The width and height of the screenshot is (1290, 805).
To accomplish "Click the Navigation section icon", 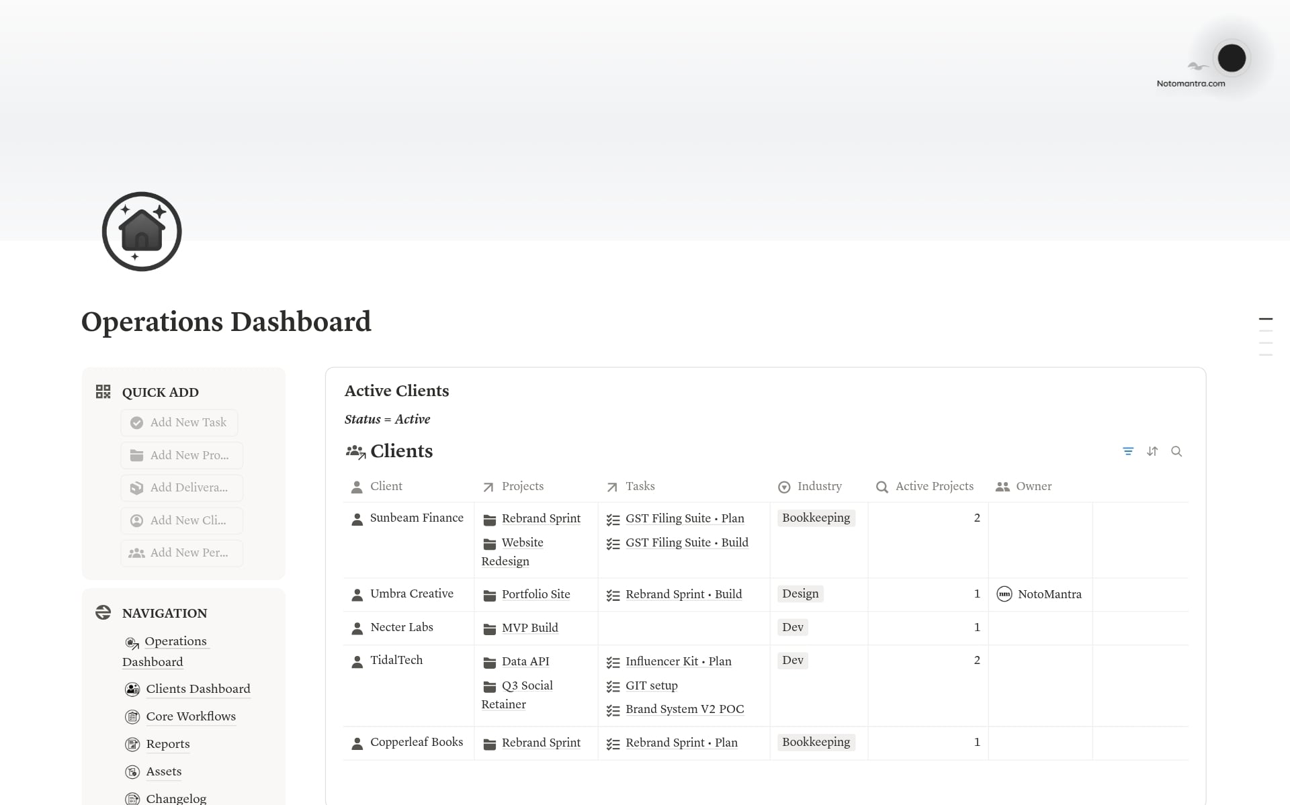I will coord(103,612).
